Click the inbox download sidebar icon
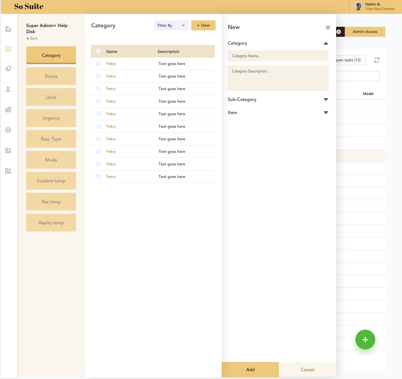This screenshot has width=402, height=379. point(8,49)
